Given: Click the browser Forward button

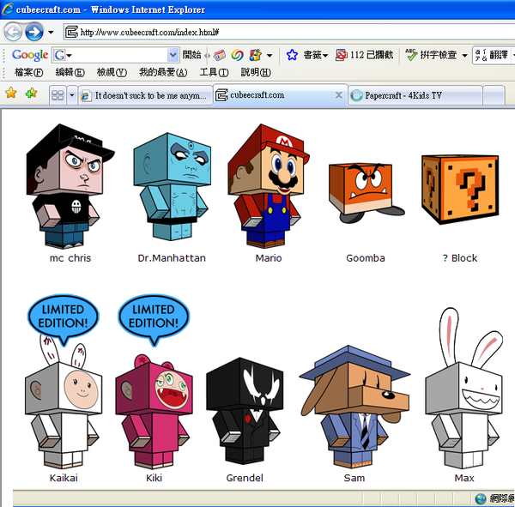Looking at the screenshot, I should 34,33.
